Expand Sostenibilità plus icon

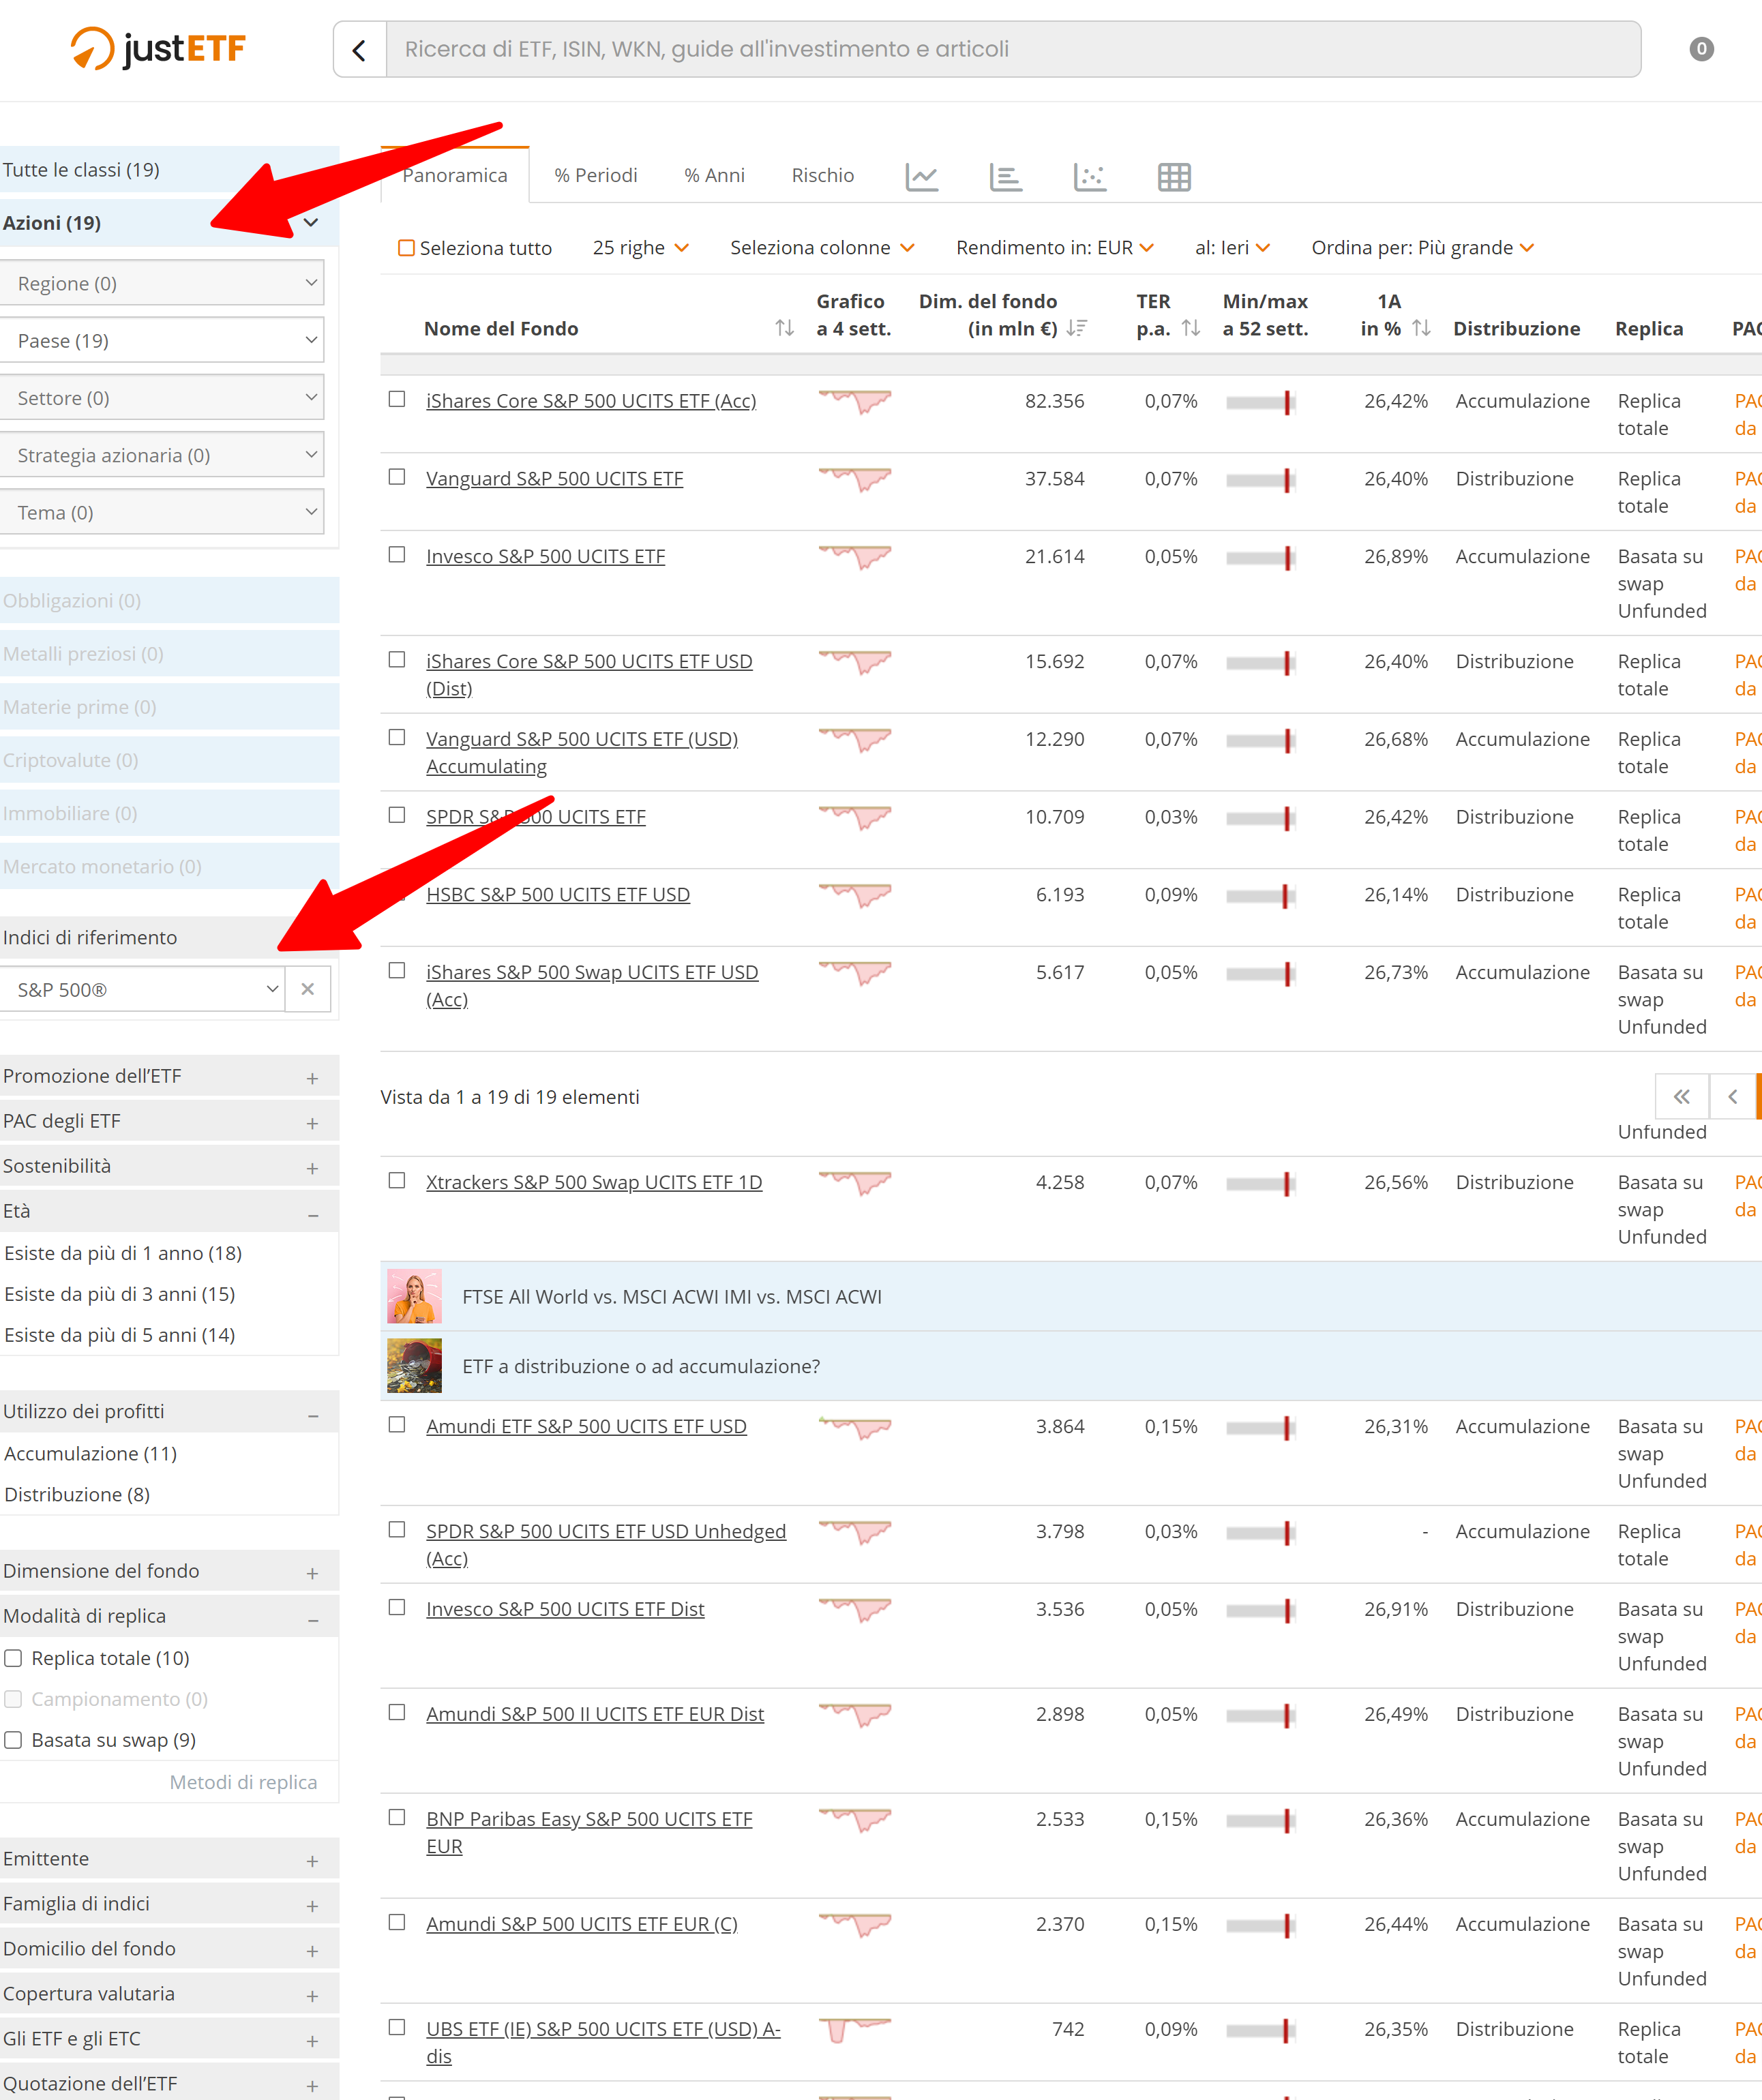click(313, 1168)
